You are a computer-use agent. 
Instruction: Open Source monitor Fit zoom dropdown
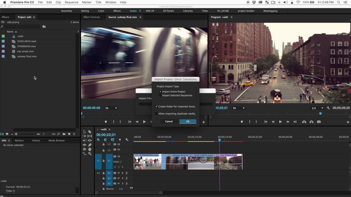click(112, 108)
